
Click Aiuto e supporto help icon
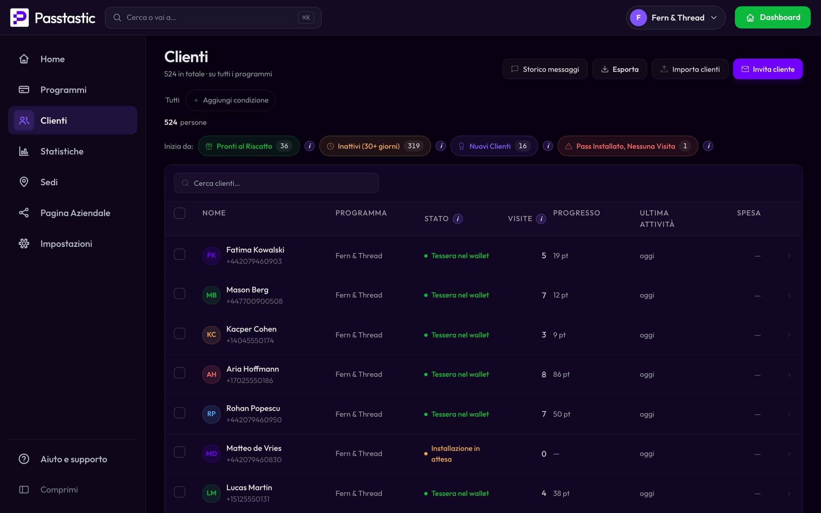coord(24,459)
